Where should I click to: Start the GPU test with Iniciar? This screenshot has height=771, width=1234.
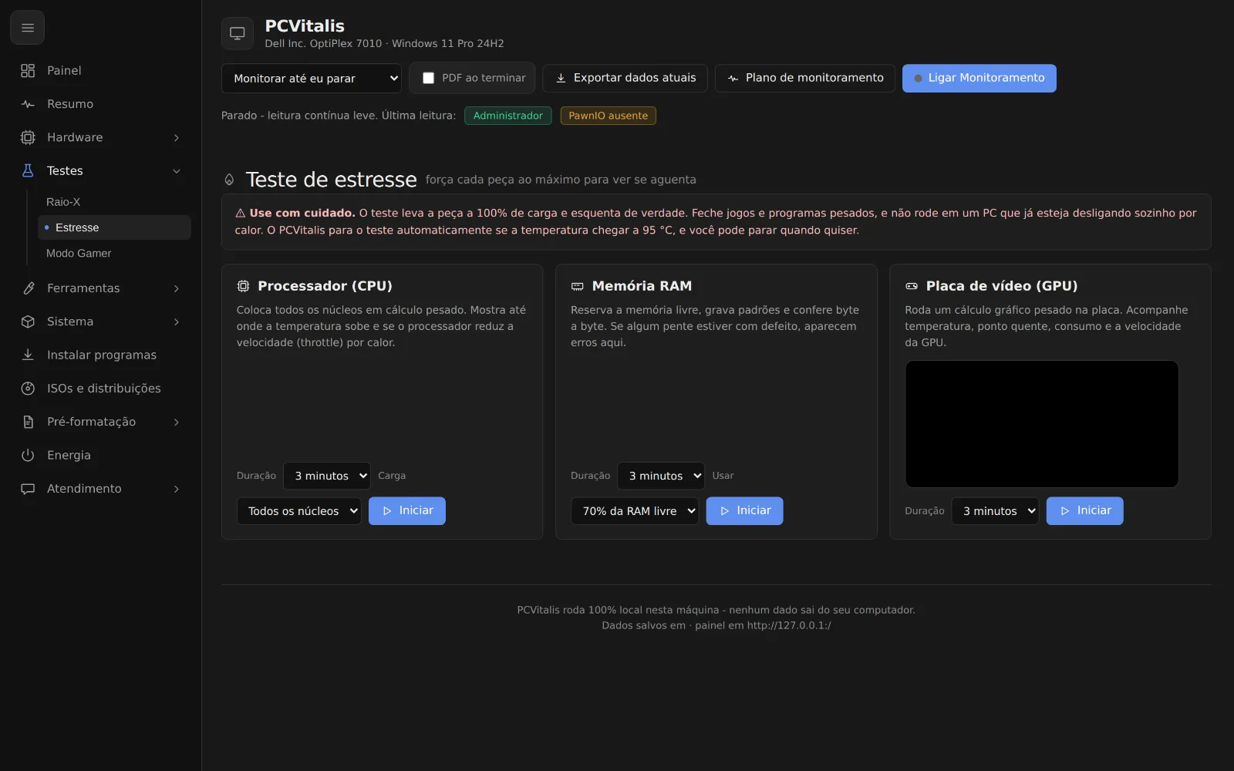coord(1085,511)
